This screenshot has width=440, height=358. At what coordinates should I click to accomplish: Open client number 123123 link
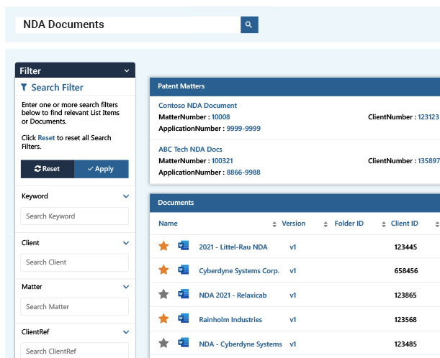coord(428,117)
